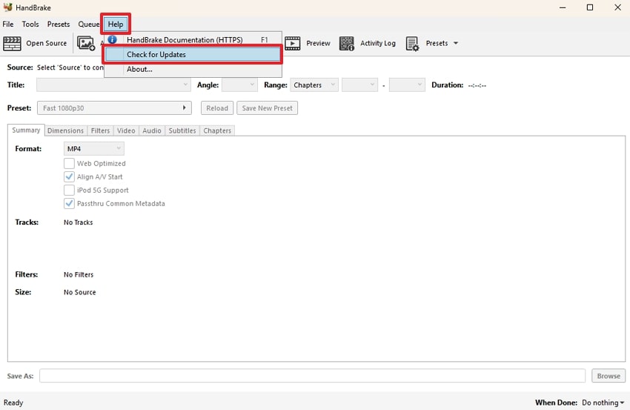Open the range end chapter dropdown

pos(407,85)
